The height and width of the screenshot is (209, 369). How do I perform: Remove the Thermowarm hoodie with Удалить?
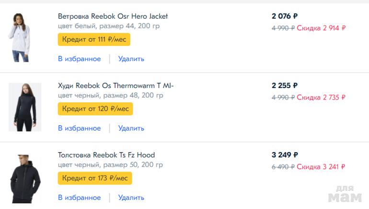pyautogui.click(x=131, y=128)
